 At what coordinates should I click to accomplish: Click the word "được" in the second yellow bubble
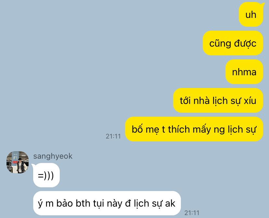245,43
